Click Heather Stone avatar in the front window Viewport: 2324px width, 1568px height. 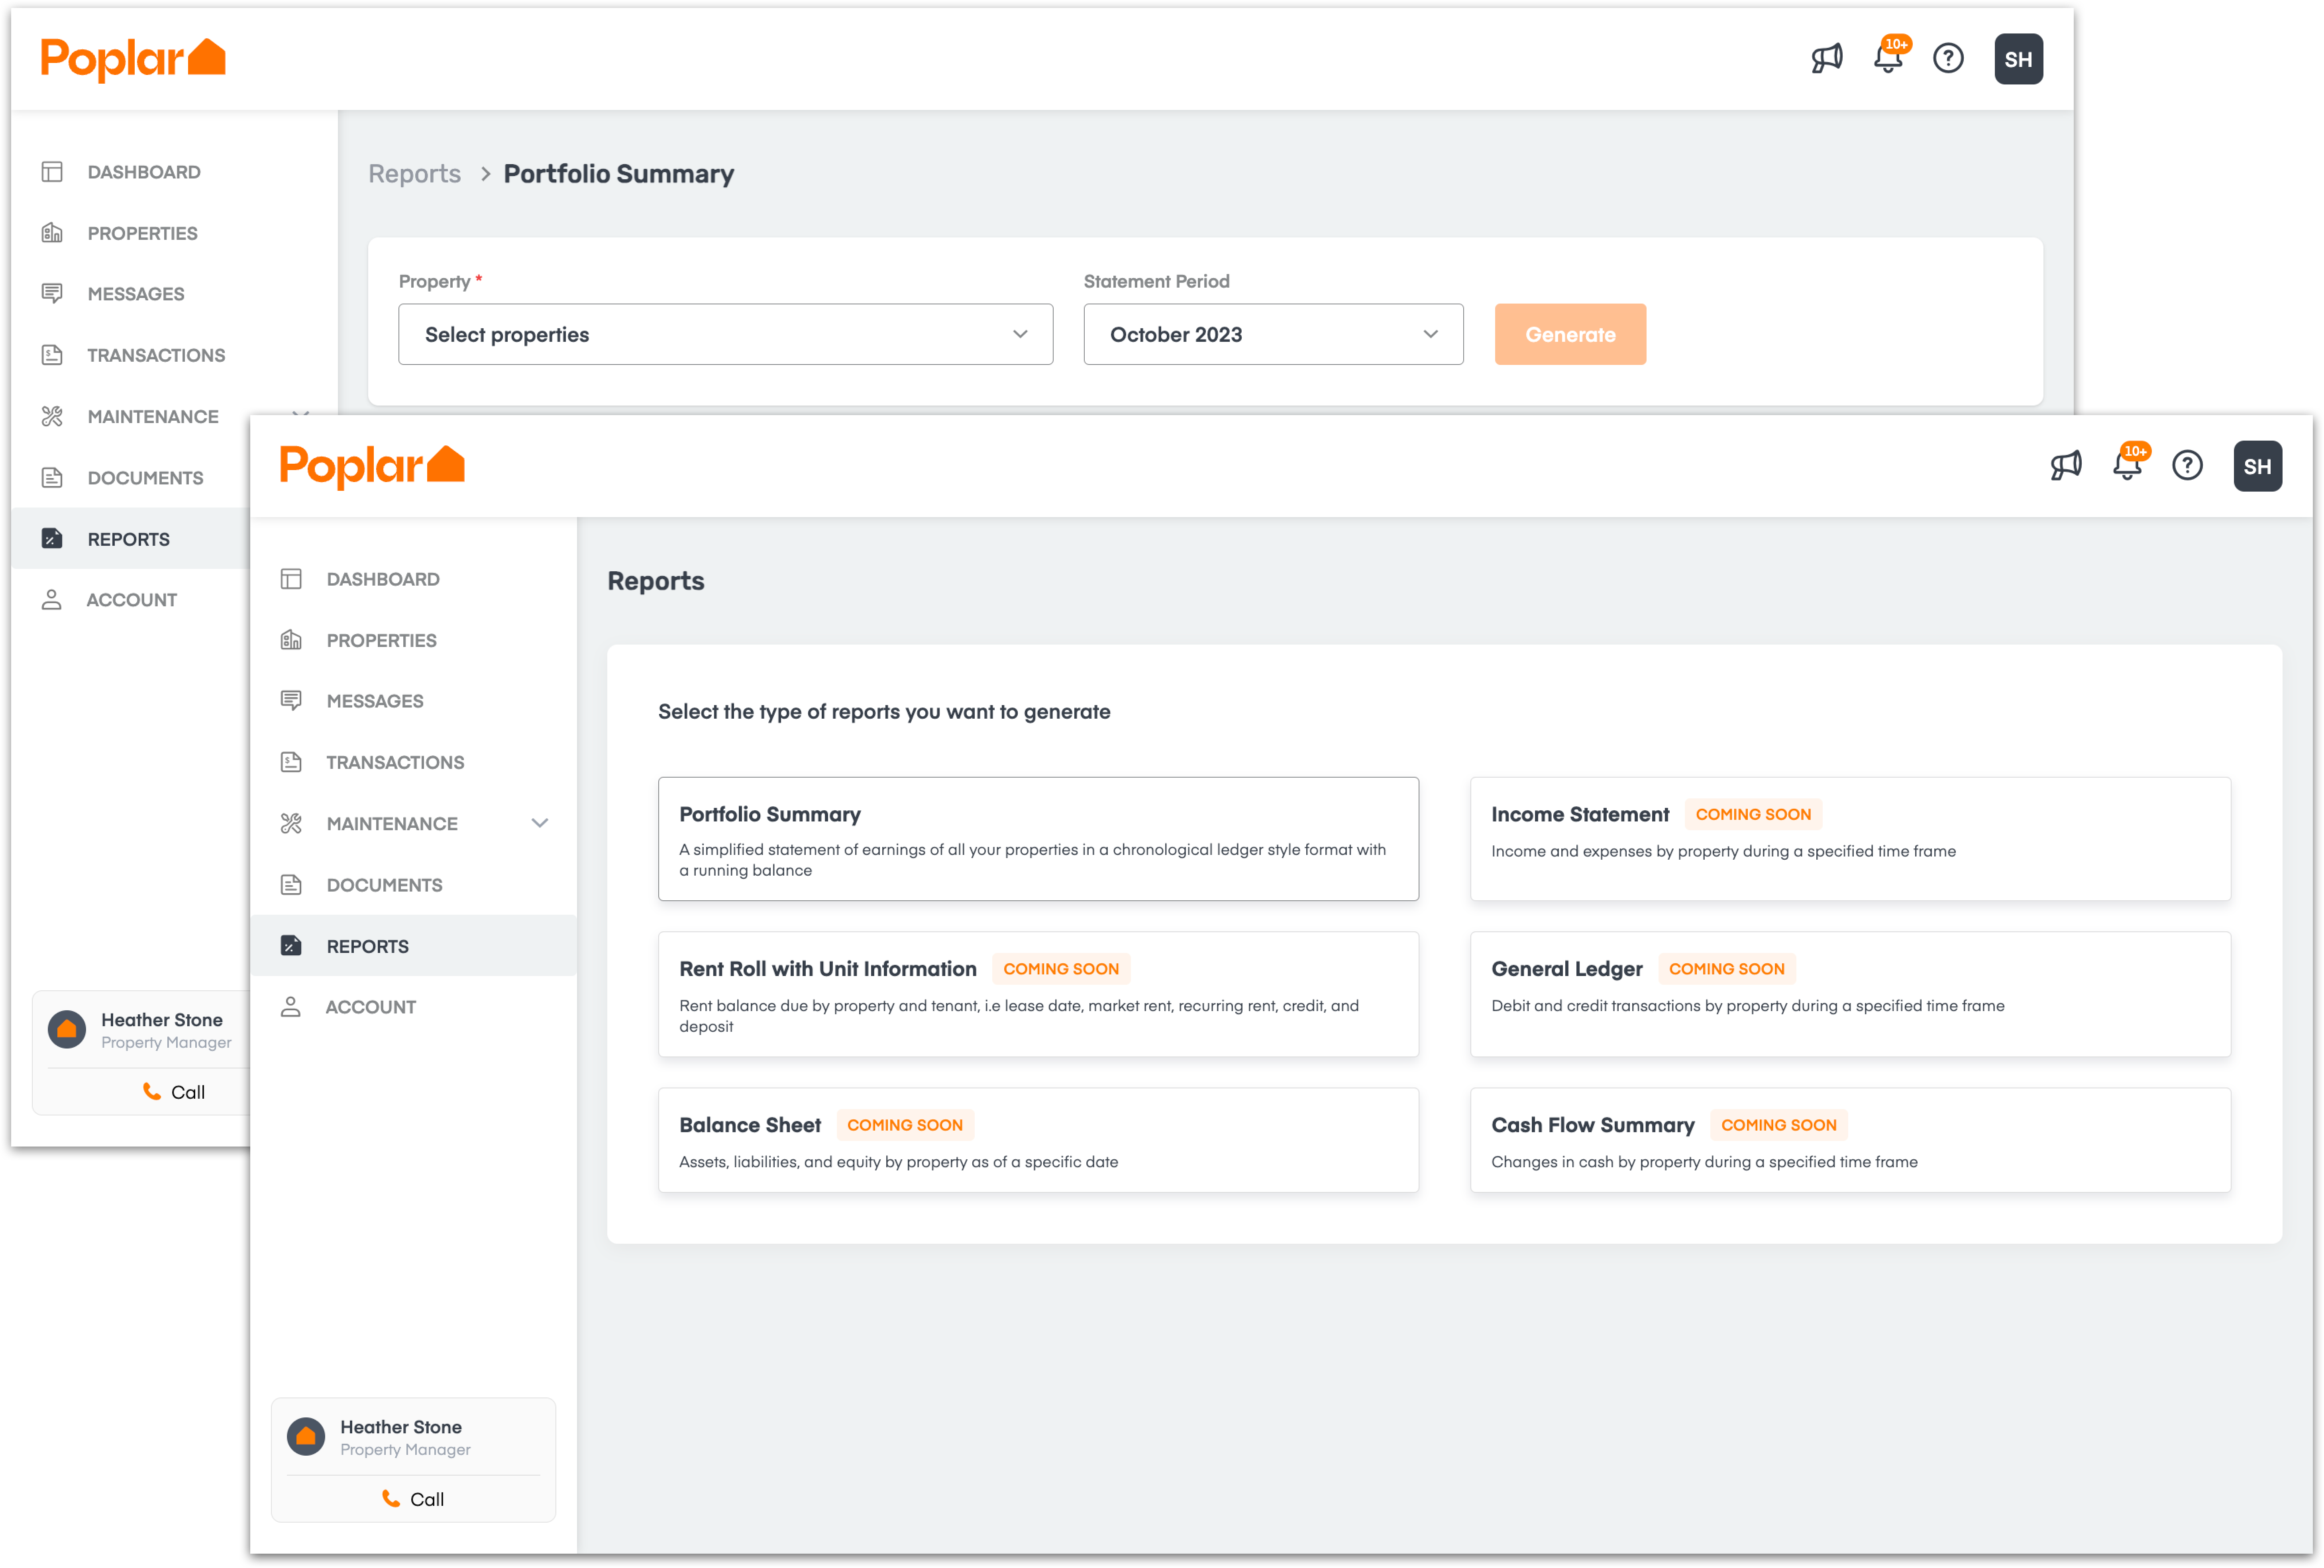click(306, 1437)
